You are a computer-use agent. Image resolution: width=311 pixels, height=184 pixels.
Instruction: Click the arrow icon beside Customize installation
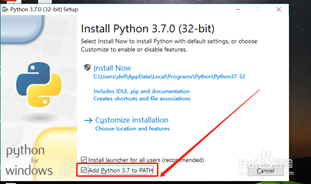(88, 120)
